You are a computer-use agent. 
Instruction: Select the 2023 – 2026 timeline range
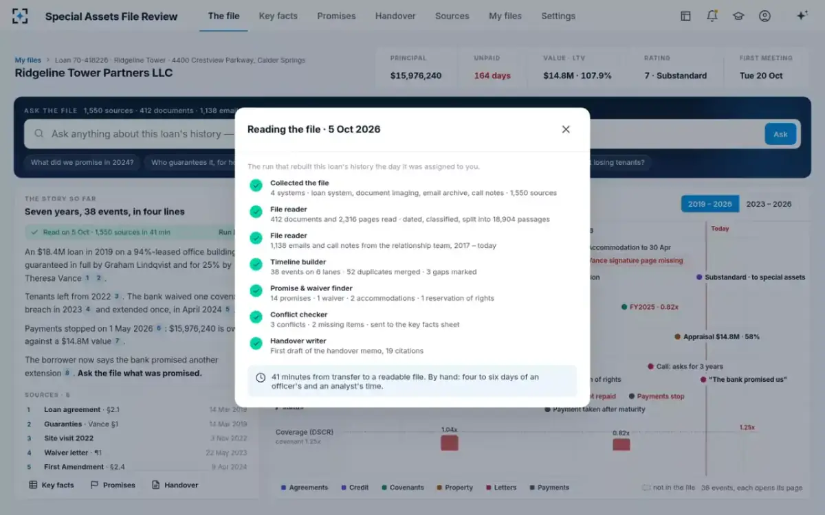coord(769,204)
